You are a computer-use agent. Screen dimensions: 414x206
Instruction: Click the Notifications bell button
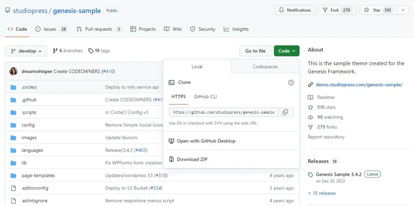pyautogui.click(x=295, y=10)
